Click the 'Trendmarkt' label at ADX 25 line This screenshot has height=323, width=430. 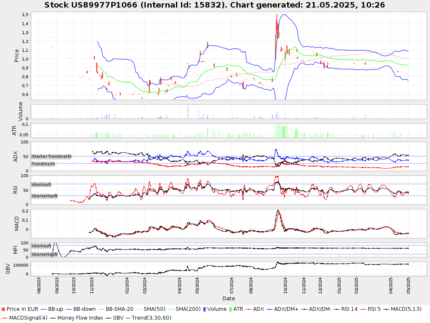click(x=43, y=164)
